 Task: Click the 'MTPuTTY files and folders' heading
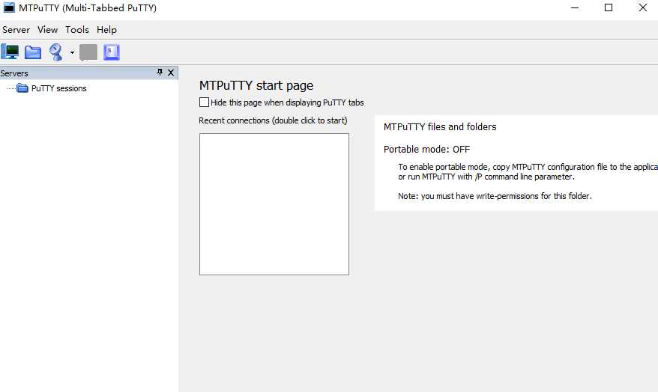point(440,127)
